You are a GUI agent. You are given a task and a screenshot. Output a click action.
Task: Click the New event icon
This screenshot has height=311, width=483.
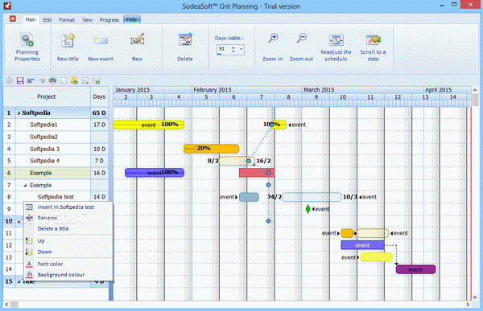click(x=101, y=41)
